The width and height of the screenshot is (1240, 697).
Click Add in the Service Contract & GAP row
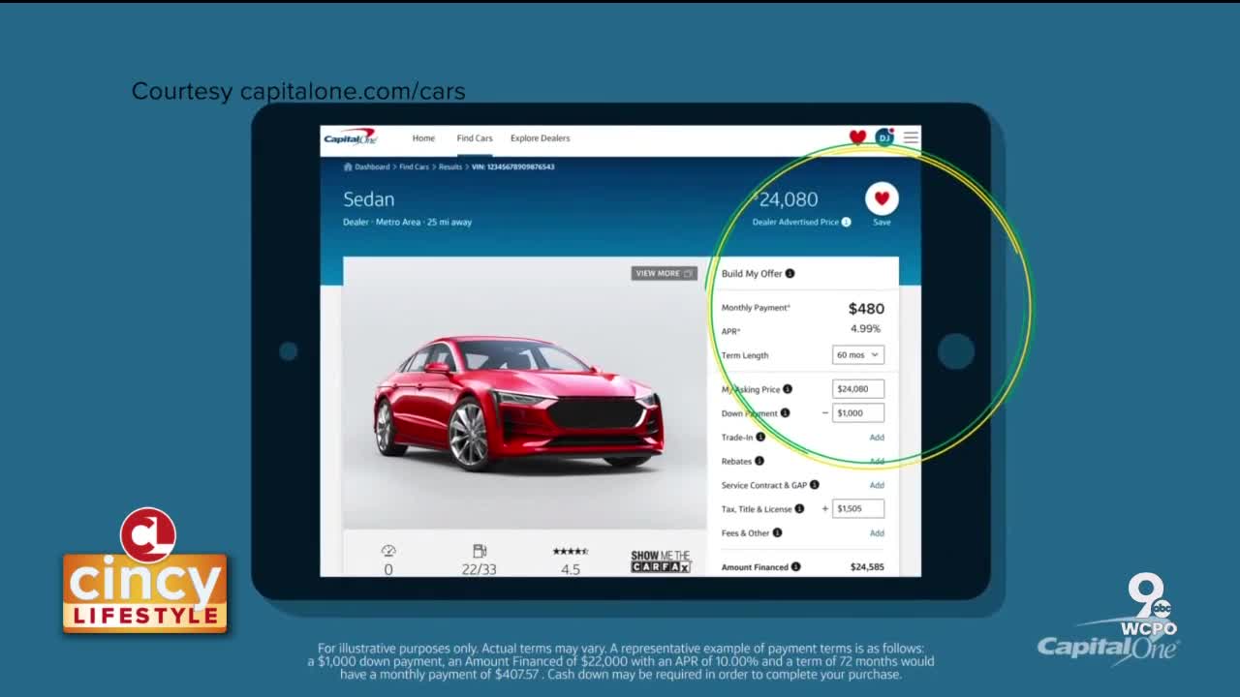click(x=877, y=485)
